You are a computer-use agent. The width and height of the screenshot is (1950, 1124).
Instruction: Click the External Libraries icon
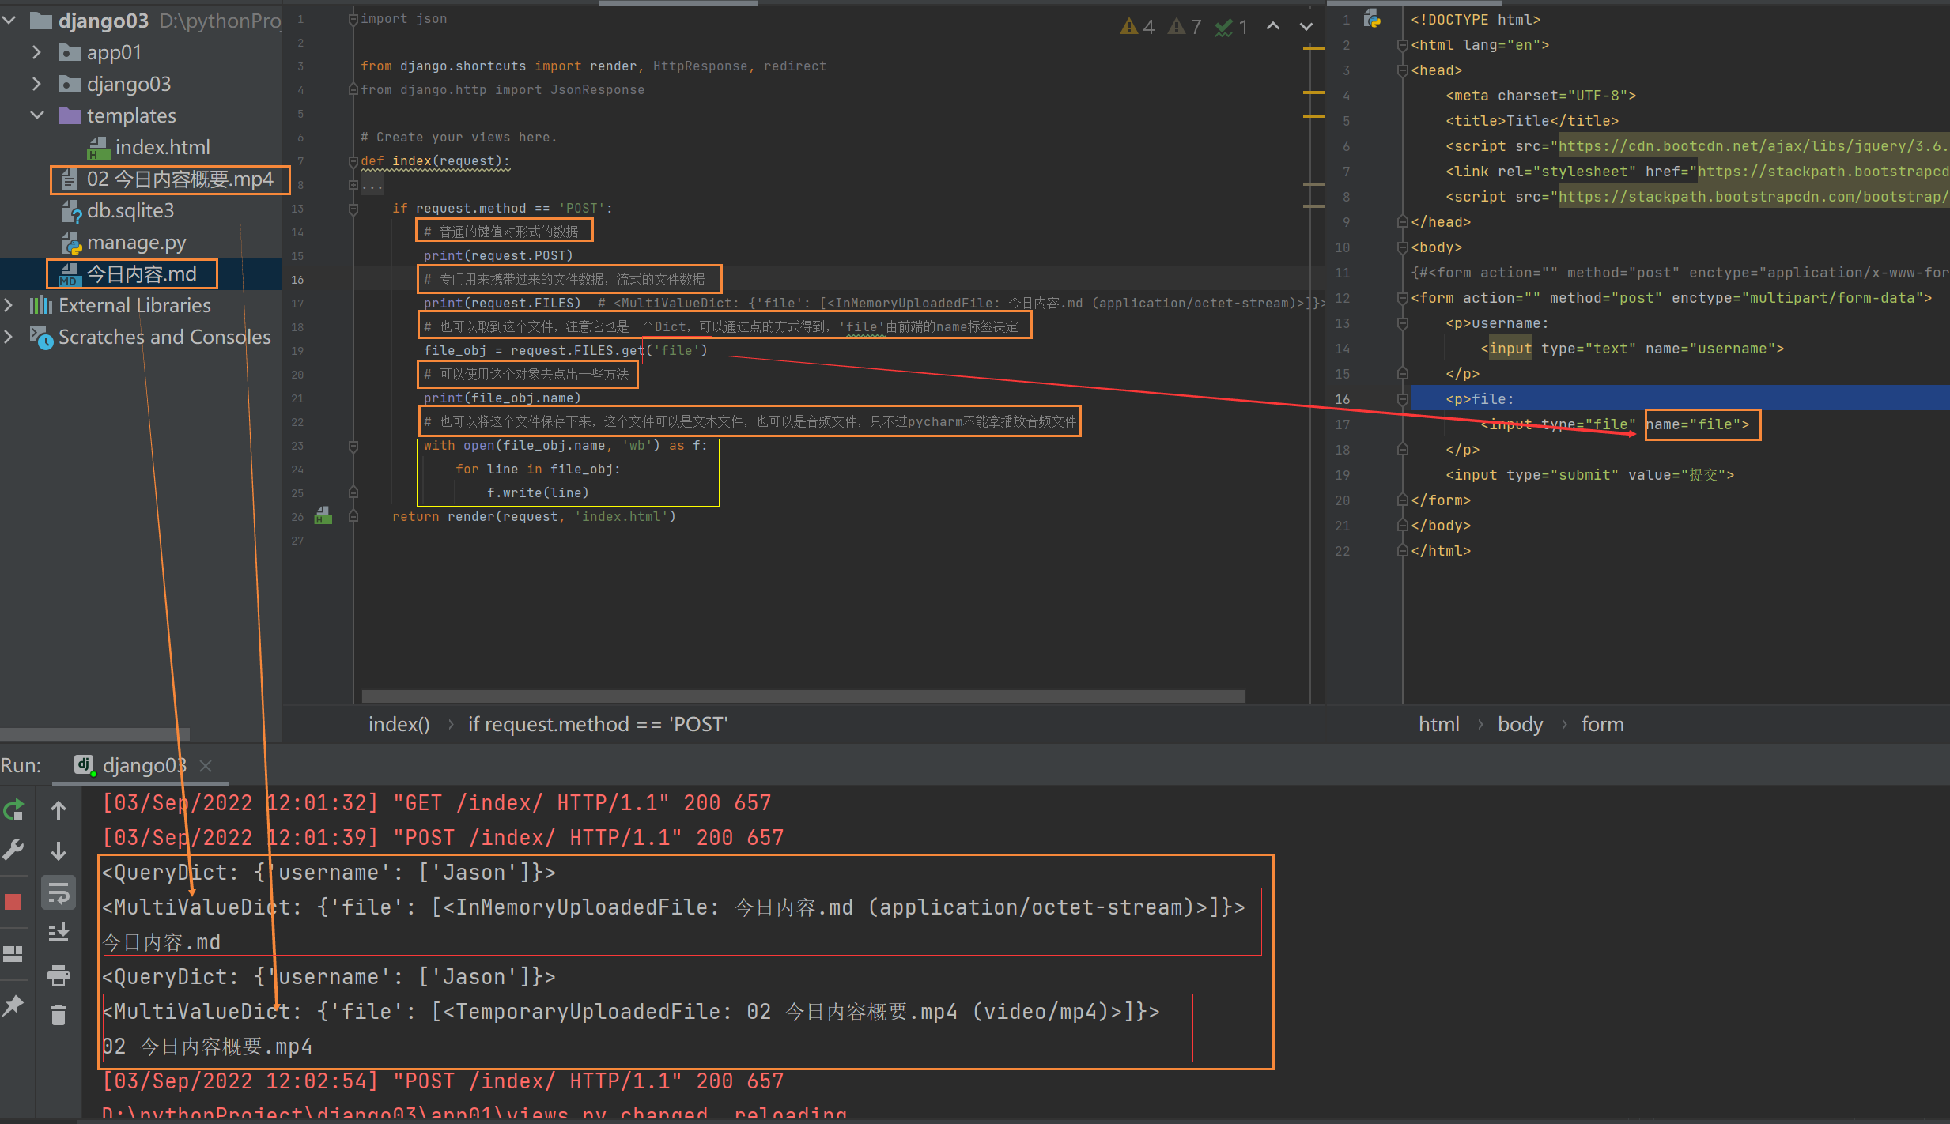[40, 305]
